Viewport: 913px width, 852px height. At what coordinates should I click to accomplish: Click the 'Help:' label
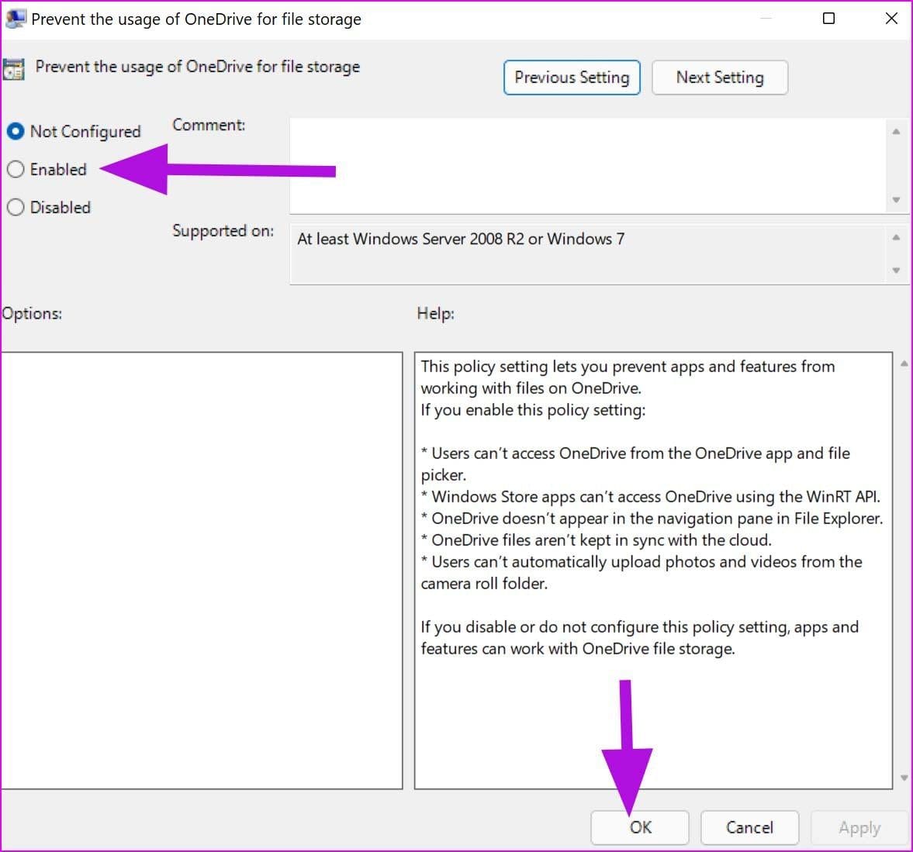point(435,314)
